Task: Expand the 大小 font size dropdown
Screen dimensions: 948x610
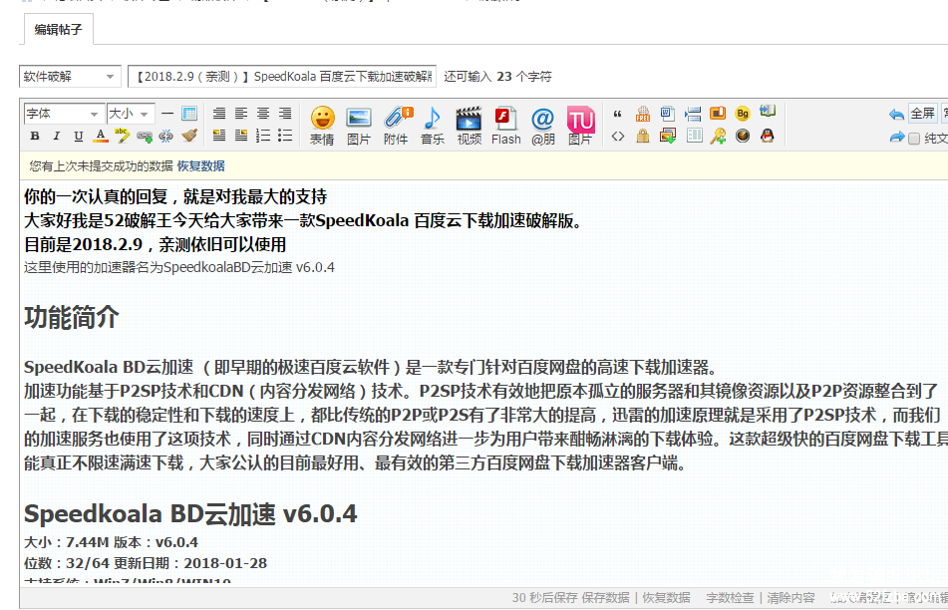Action: (130, 114)
